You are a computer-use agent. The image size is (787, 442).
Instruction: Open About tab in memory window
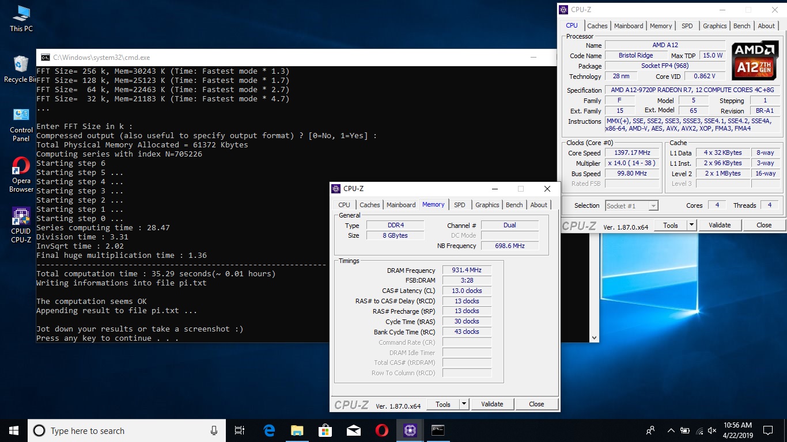[x=539, y=205]
